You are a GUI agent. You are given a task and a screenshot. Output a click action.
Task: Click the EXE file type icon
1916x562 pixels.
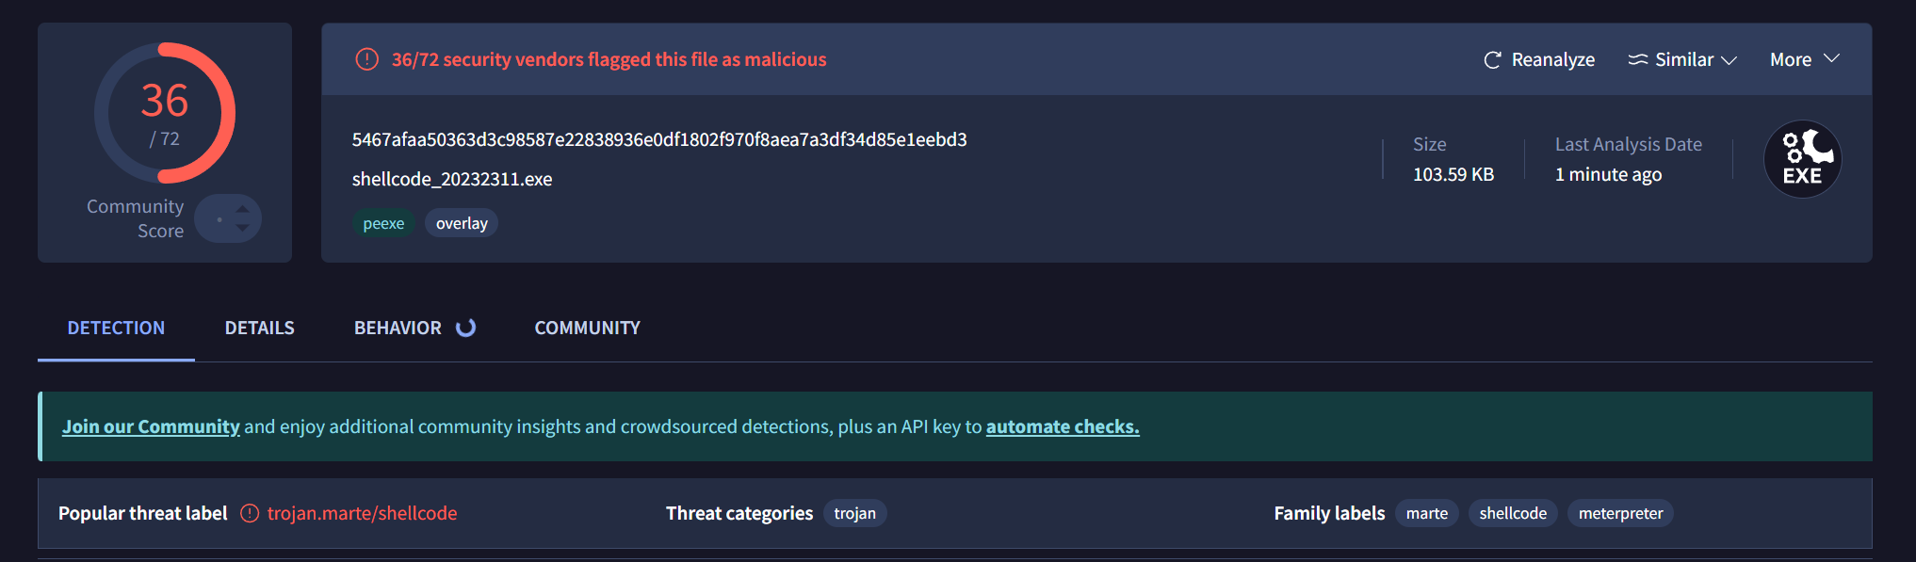click(1802, 159)
